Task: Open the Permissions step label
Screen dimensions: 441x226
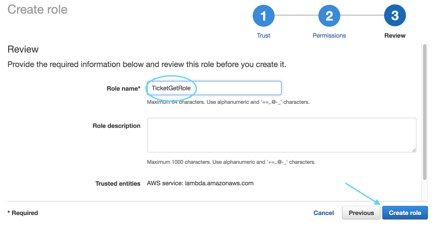Action: click(x=329, y=35)
